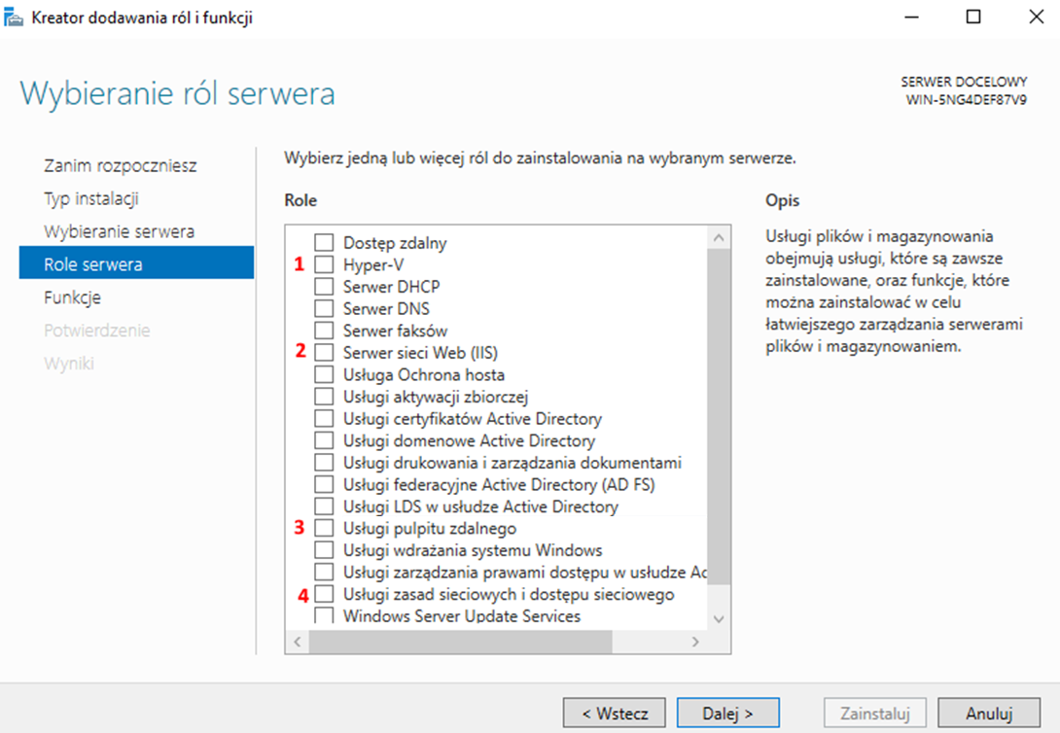Viewport: 1060px width, 733px height.
Task: Enable the Hyper-V role checkbox
Action: [x=324, y=264]
